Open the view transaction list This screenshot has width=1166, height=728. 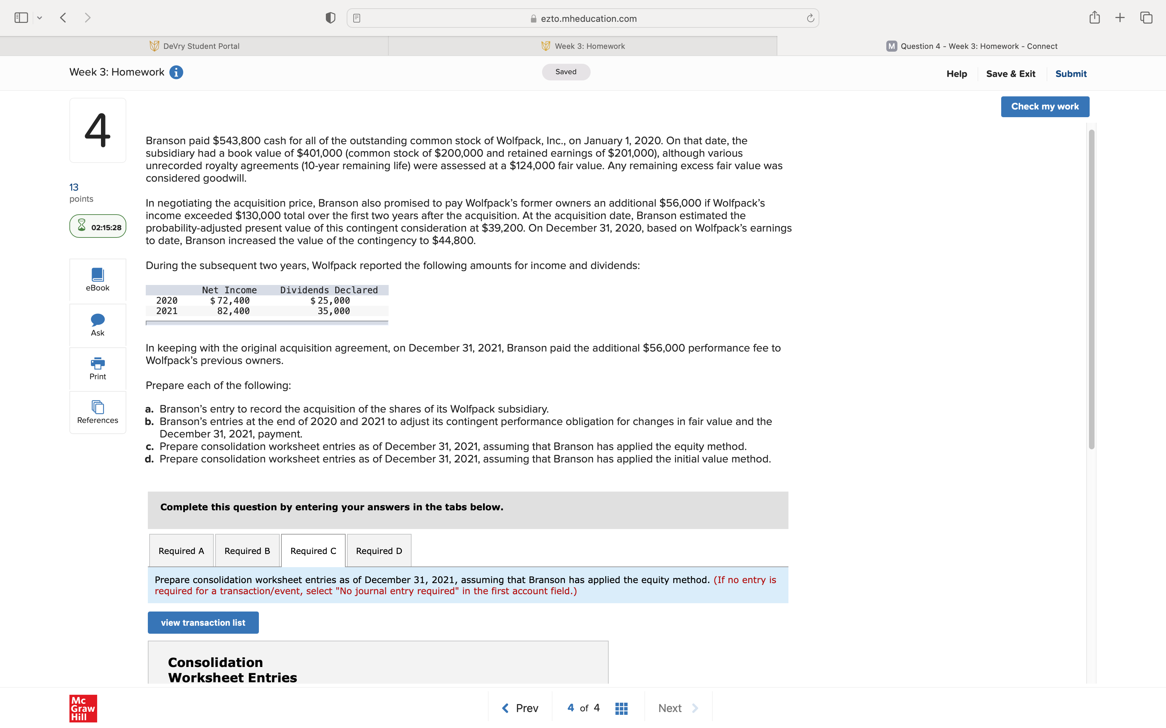pos(203,622)
